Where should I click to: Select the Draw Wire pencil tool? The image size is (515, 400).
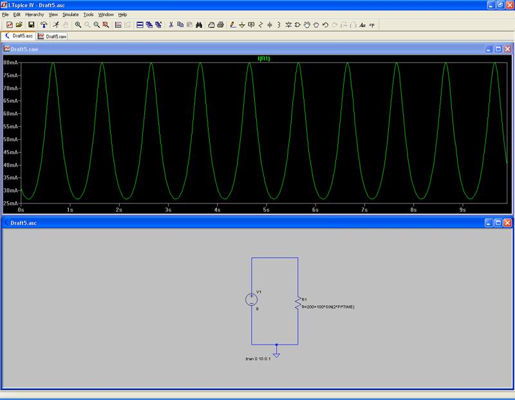[232, 25]
